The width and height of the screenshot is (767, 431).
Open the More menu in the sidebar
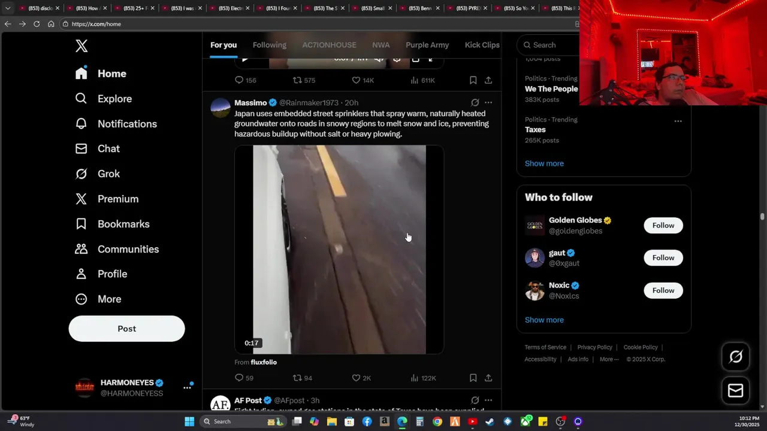pos(98,299)
